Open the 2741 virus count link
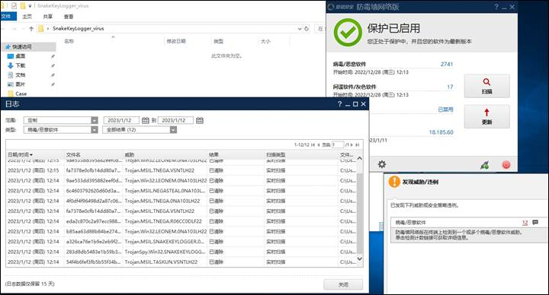 [x=447, y=64]
